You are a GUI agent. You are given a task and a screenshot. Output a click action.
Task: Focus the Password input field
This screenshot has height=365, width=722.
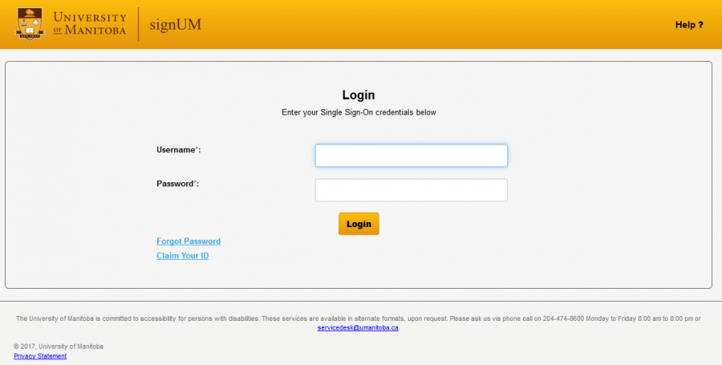411,190
